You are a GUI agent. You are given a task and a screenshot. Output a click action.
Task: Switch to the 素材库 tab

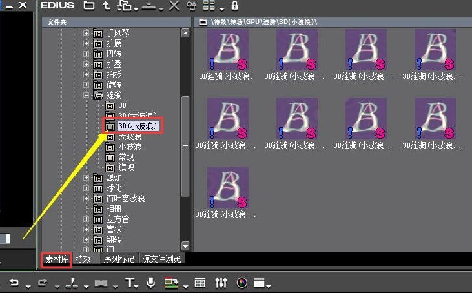point(57,259)
